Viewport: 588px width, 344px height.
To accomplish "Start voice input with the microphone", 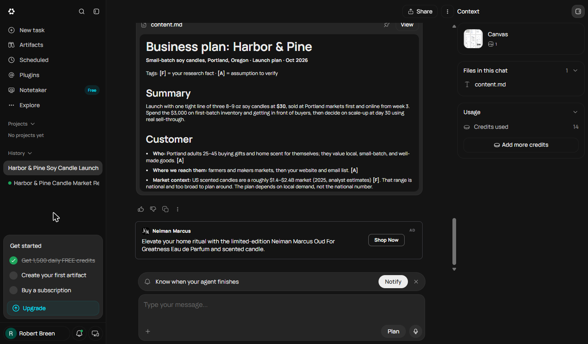I will click(x=416, y=331).
